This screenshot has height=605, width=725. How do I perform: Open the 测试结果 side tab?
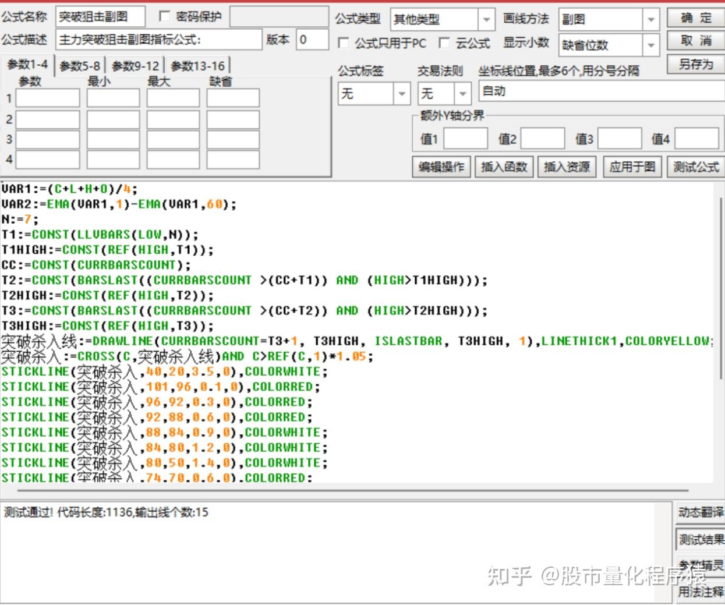(x=701, y=540)
